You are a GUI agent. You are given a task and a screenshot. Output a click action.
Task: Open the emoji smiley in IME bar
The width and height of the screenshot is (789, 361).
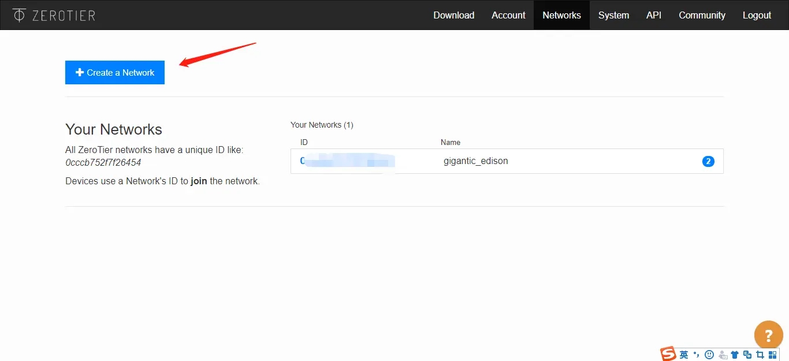[709, 355]
